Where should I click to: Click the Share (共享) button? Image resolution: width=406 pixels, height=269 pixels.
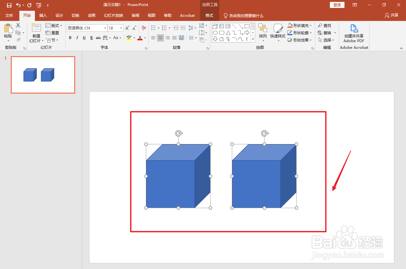[392, 15]
